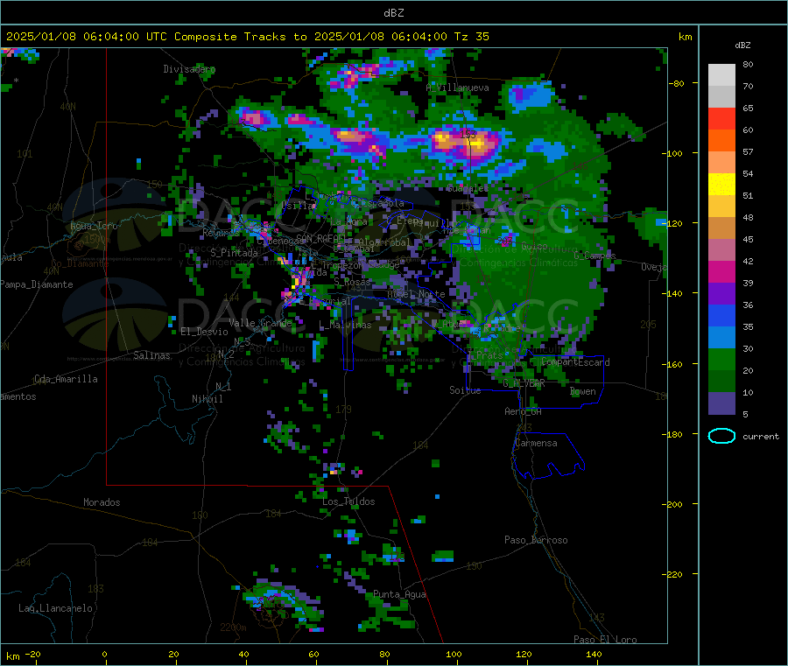Click the 'Divisadero' map label
The width and height of the screenshot is (788, 666).
tap(189, 69)
